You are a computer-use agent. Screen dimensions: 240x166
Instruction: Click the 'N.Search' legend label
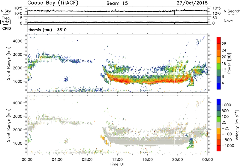point(232,11)
